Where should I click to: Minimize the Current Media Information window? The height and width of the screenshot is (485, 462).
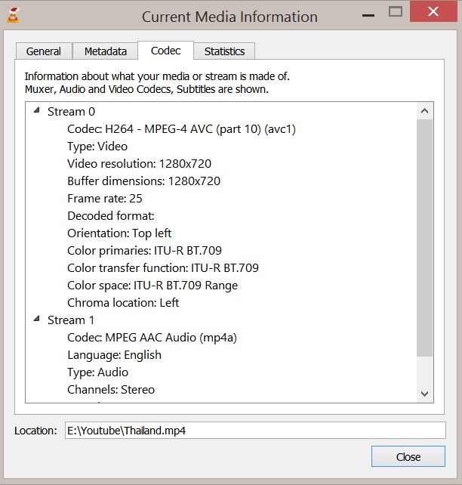point(368,15)
